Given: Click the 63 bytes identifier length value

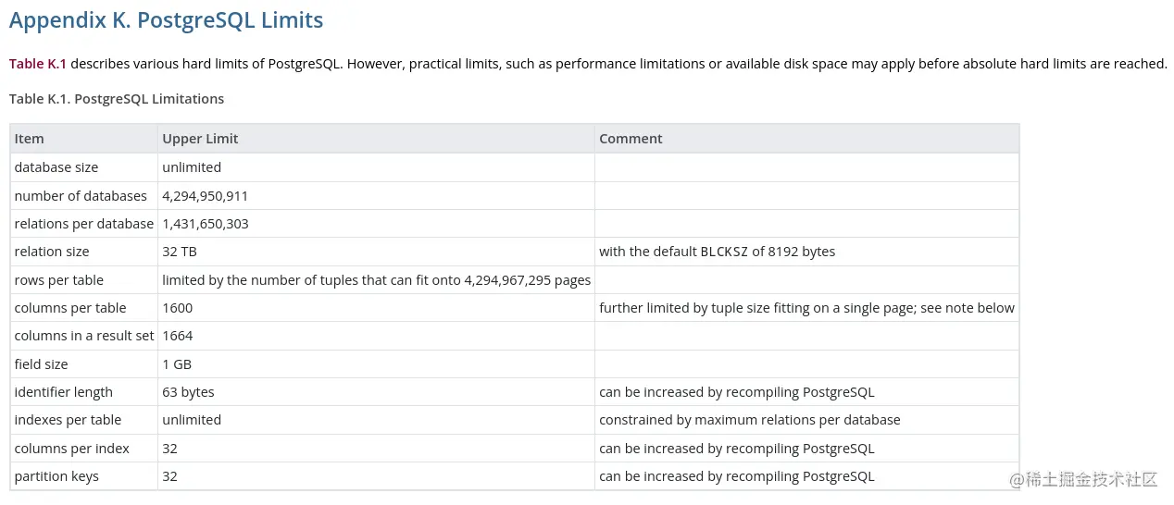Looking at the screenshot, I should pyautogui.click(x=188, y=392).
